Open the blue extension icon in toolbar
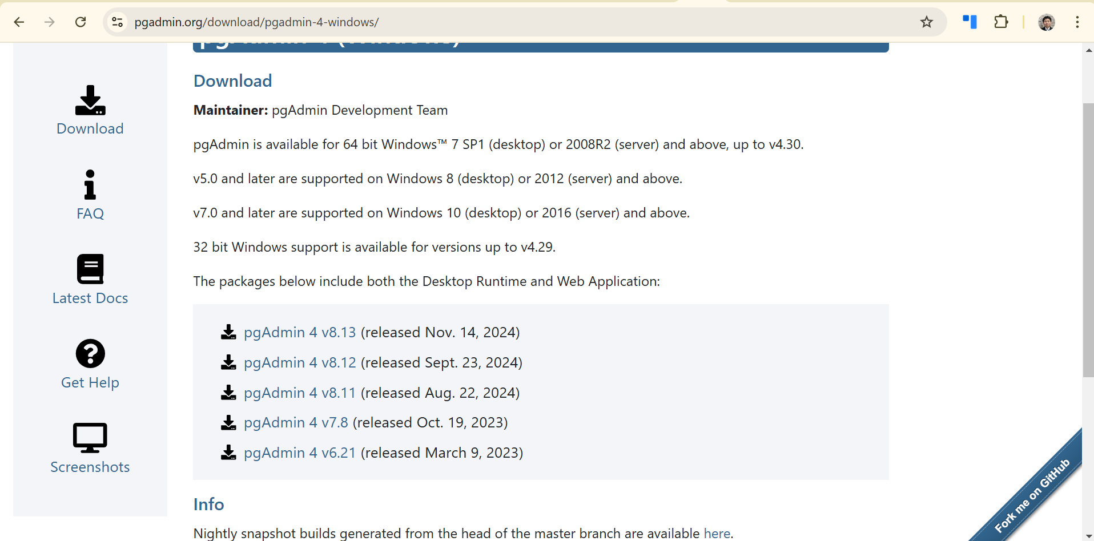The width and height of the screenshot is (1094, 541). coord(970,22)
